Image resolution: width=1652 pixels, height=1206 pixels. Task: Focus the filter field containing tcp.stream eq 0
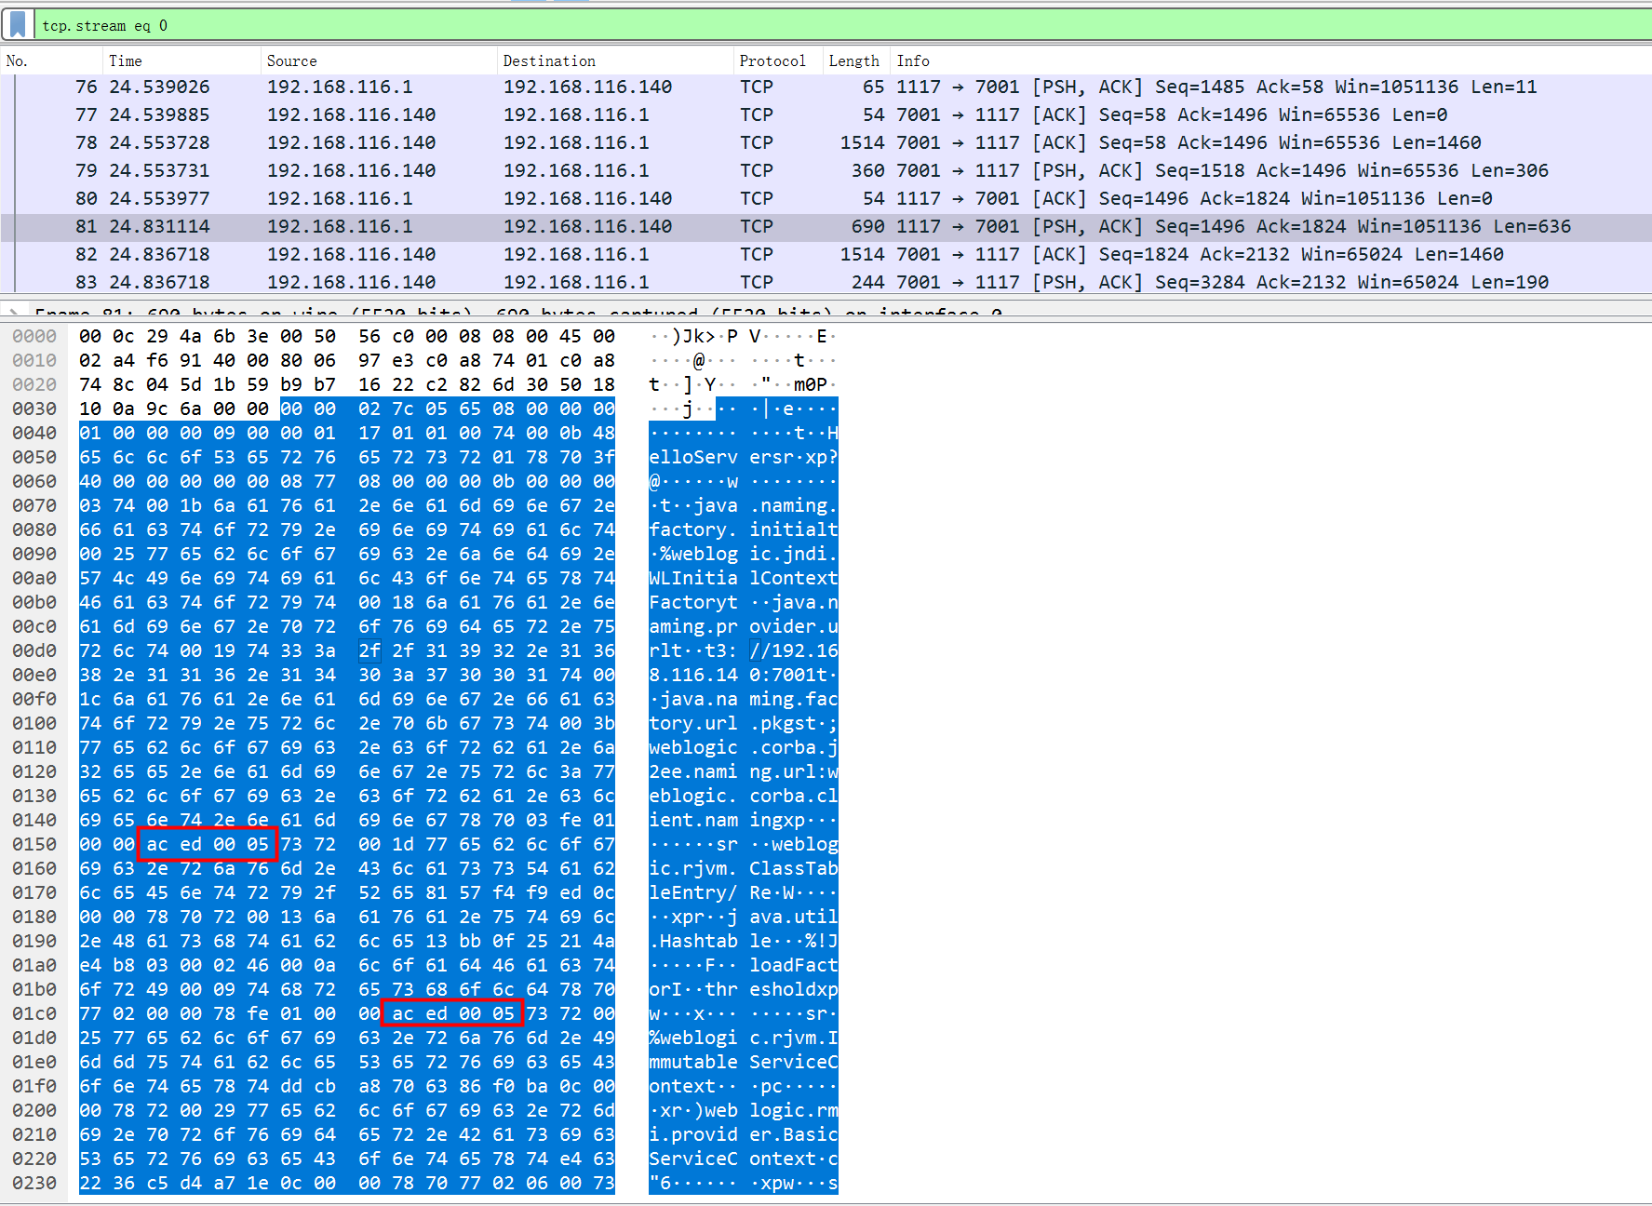click(x=842, y=25)
